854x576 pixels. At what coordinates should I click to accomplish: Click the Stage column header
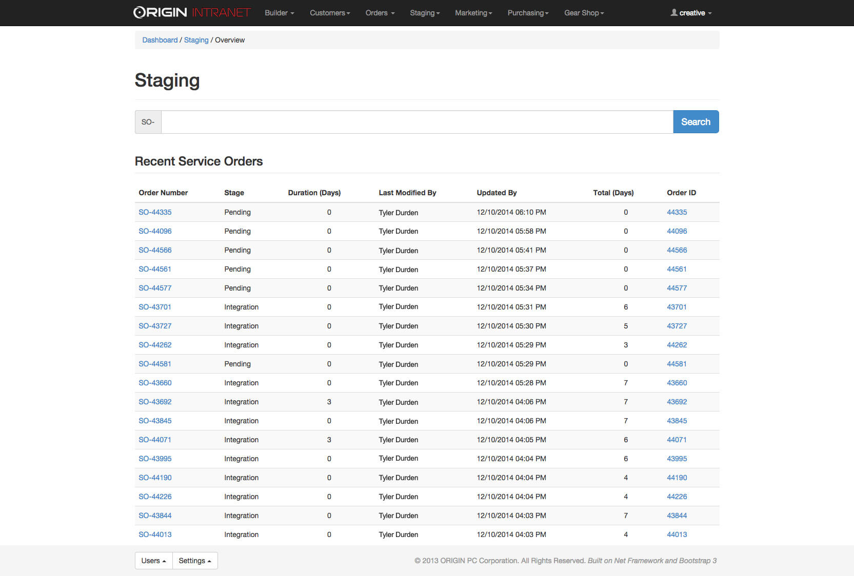click(x=234, y=193)
